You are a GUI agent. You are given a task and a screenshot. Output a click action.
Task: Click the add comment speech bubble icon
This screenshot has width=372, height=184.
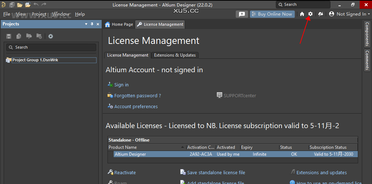point(242,14)
